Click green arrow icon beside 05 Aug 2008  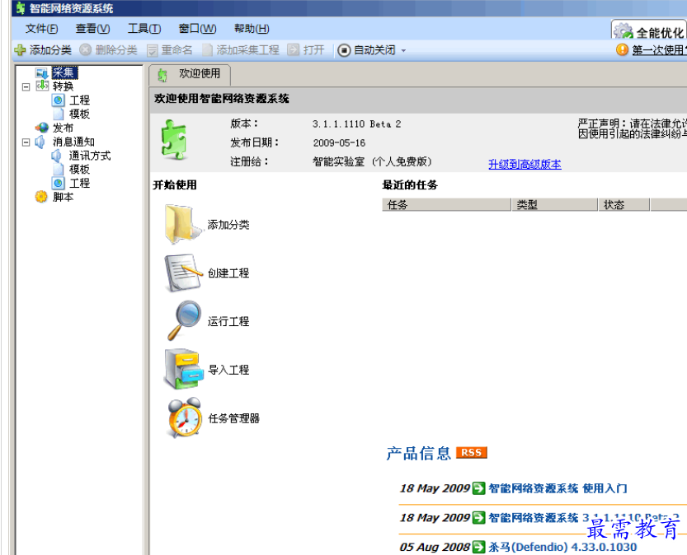click(479, 547)
